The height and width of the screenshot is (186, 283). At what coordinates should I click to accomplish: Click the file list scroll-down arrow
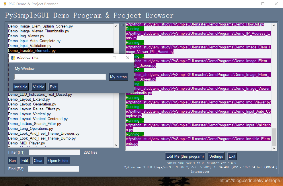(116, 145)
